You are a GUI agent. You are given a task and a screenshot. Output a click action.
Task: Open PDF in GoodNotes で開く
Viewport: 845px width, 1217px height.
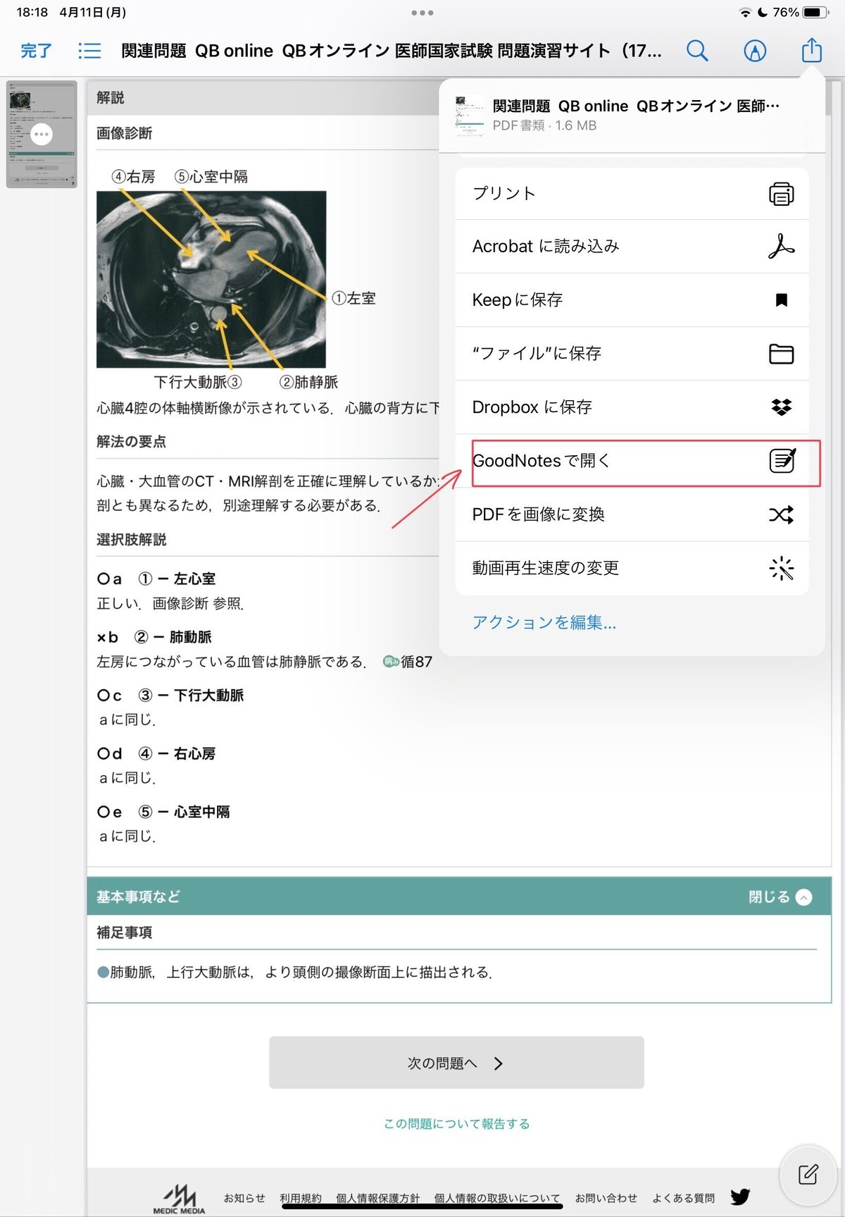click(632, 461)
